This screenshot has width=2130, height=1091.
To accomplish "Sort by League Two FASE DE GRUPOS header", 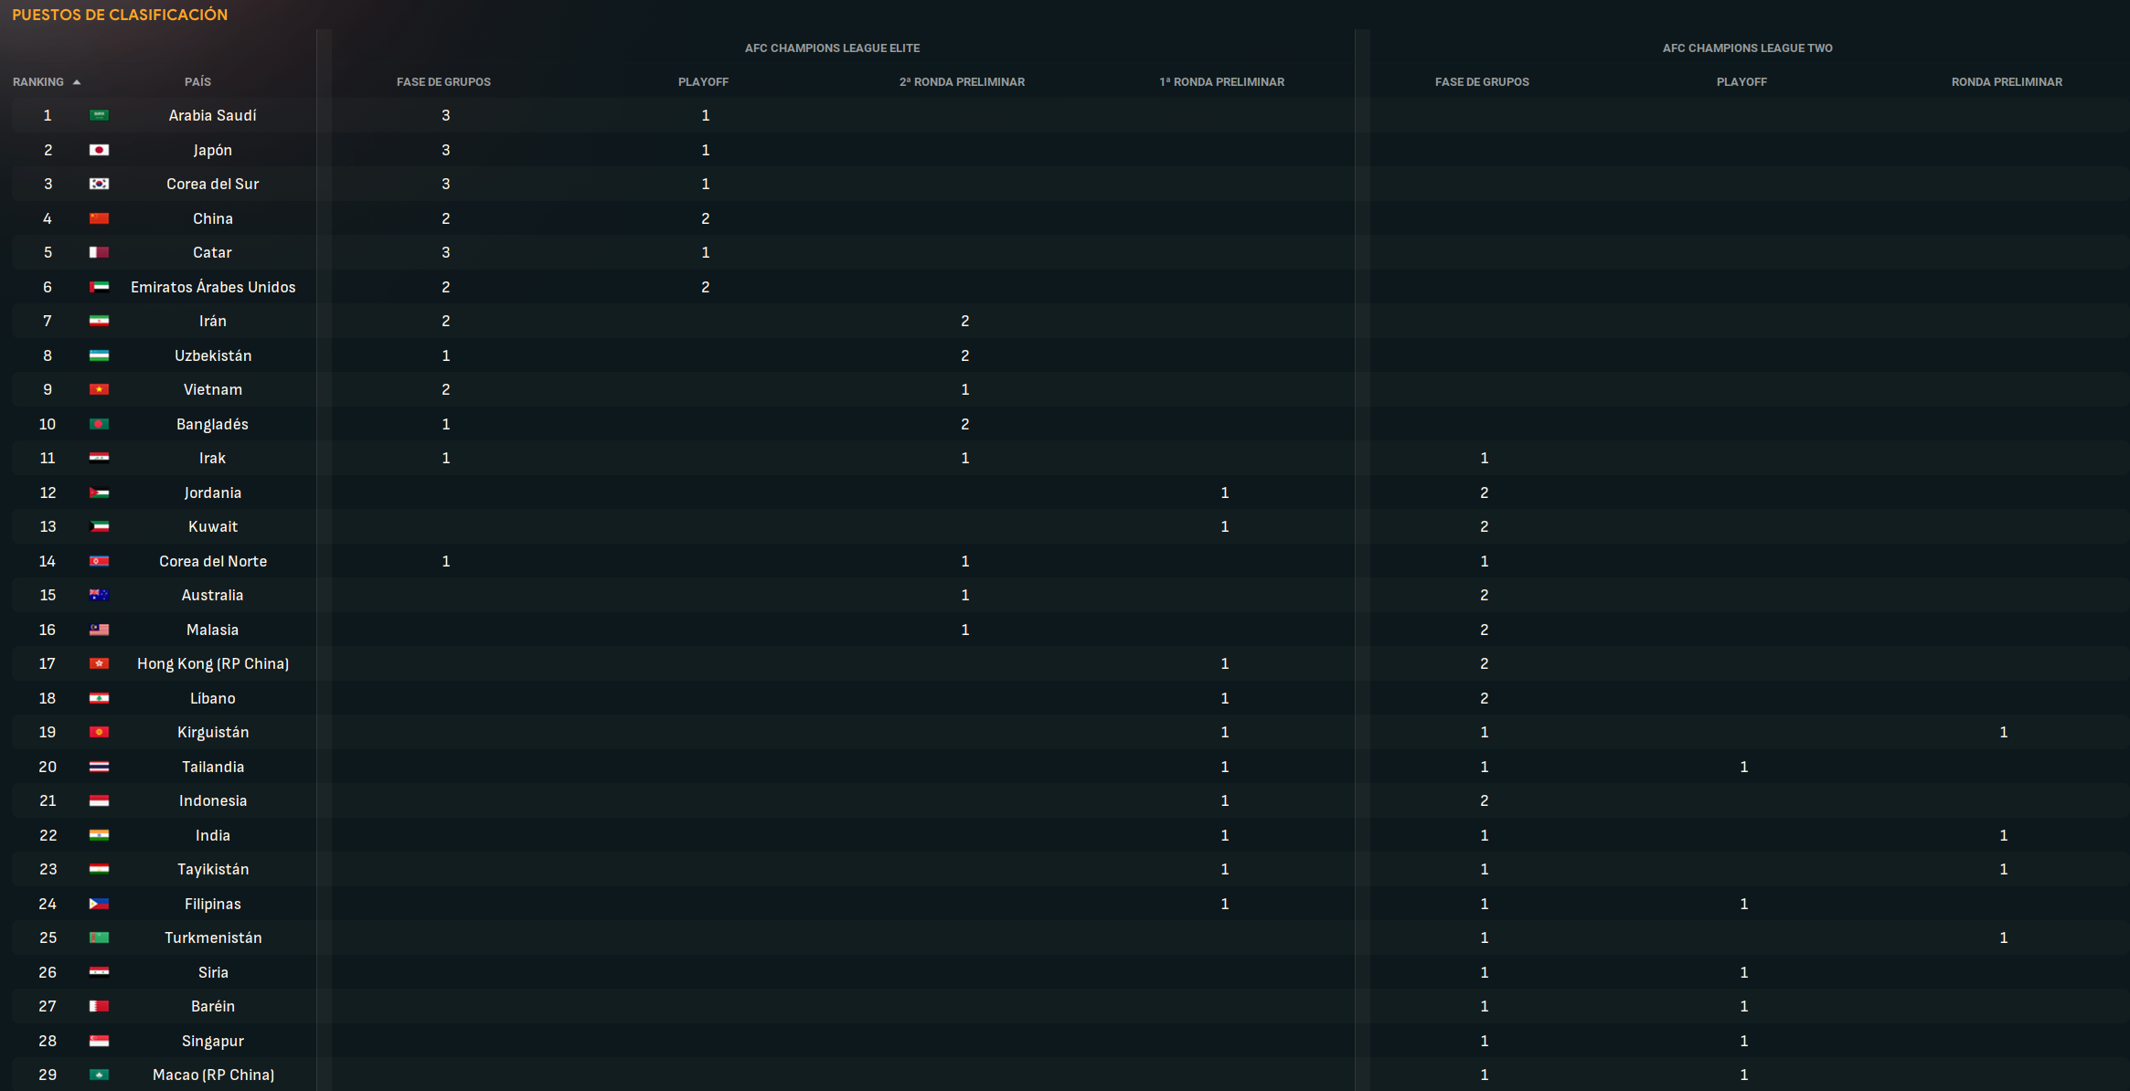I will coord(1482,82).
